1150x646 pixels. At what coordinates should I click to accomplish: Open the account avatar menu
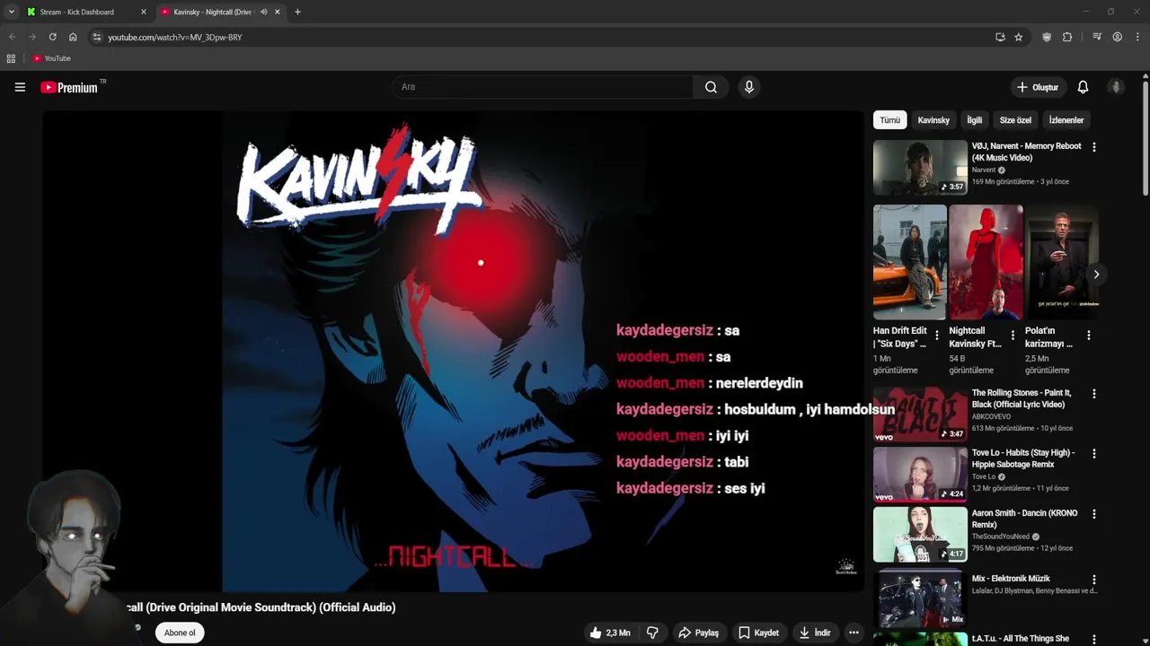(1116, 87)
